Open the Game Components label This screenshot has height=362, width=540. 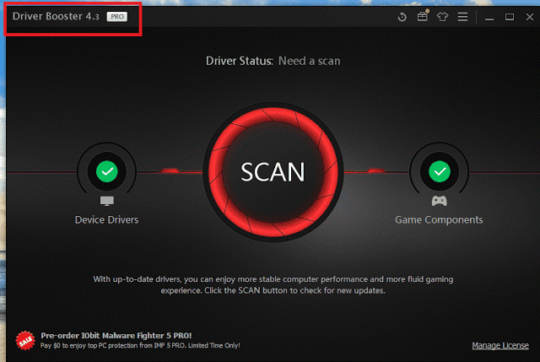[x=439, y=219]
